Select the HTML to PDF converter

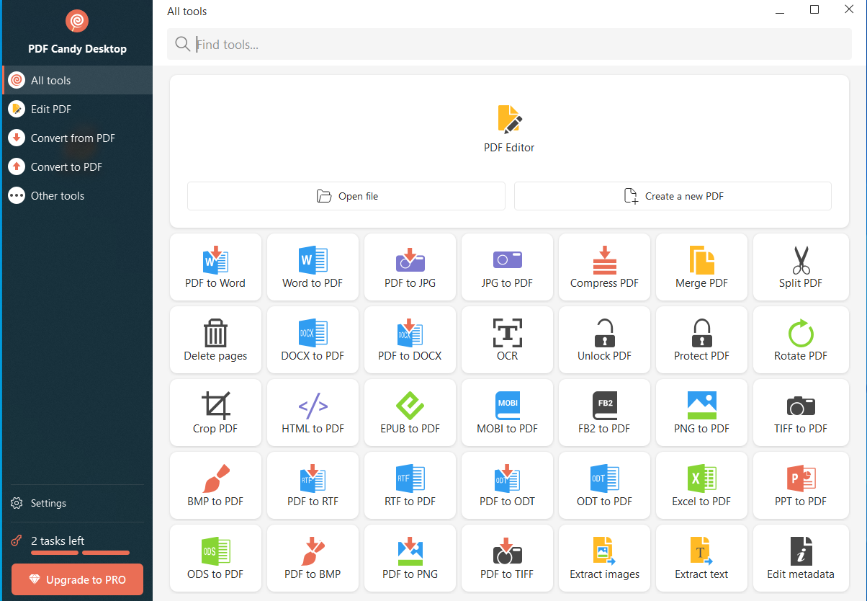point(313,413)
